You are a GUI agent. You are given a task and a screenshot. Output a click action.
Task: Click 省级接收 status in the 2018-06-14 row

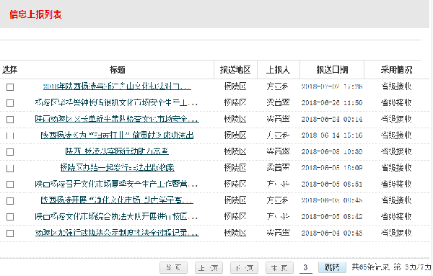(396, 135)
